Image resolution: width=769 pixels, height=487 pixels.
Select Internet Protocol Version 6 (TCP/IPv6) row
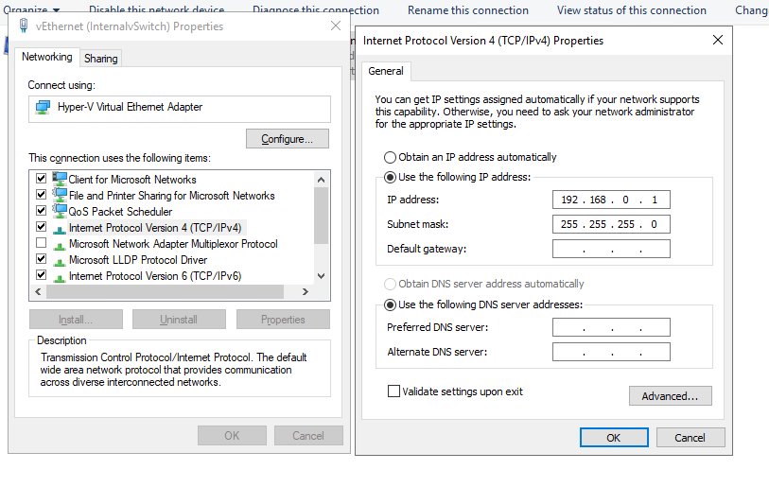155,276
